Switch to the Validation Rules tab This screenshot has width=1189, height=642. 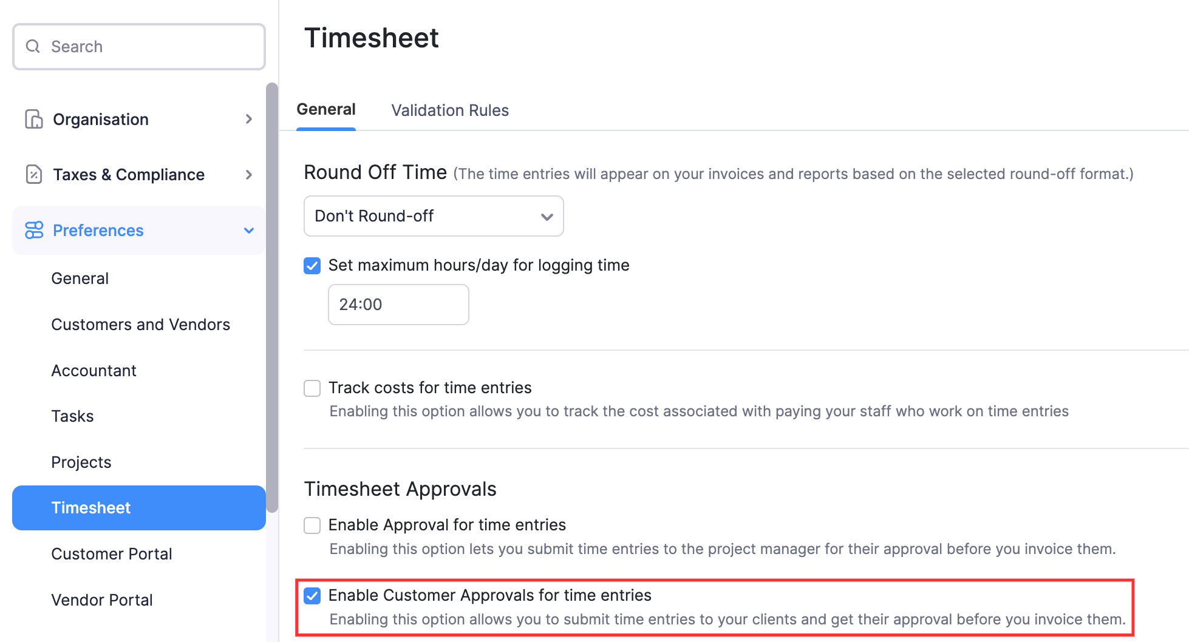(x=449, y=110)
